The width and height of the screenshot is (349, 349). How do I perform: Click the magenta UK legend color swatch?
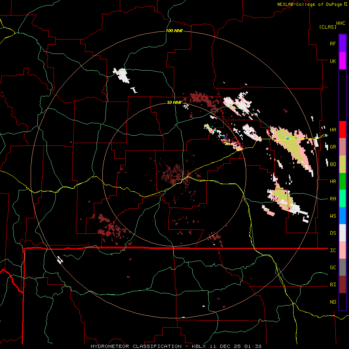342,61
